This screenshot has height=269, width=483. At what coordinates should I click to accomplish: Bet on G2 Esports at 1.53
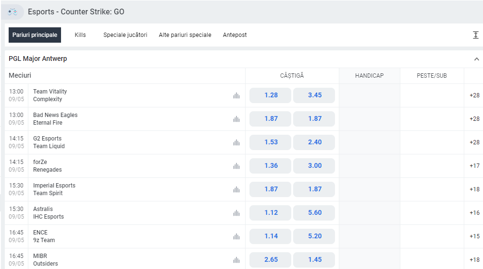click(270, 142)
